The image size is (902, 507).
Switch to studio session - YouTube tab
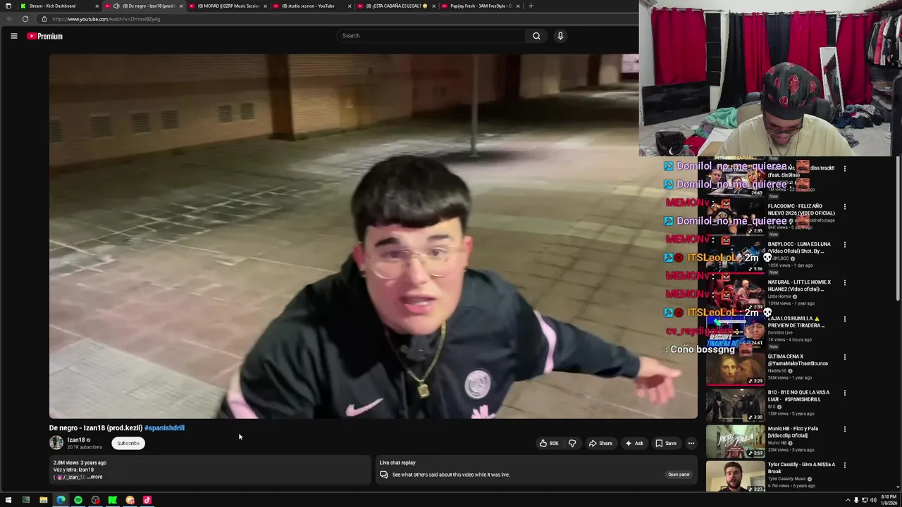point(310,6)
